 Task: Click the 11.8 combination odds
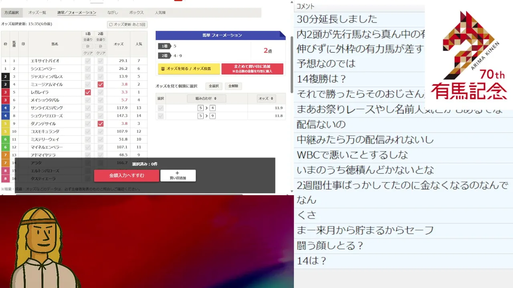[x=279, y=116]
